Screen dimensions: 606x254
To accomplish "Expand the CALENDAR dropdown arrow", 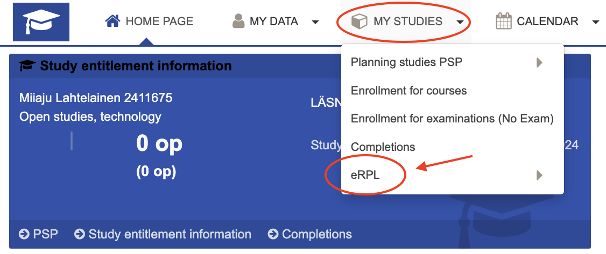I will (x=595, y=22).
